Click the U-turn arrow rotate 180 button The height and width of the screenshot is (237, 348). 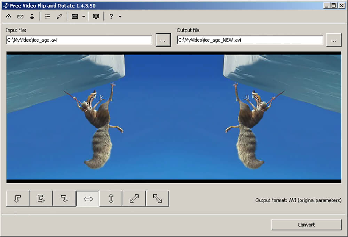click(41, 198)
